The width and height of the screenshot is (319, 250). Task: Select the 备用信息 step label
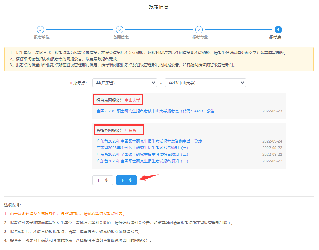click(x=121, y=37)
